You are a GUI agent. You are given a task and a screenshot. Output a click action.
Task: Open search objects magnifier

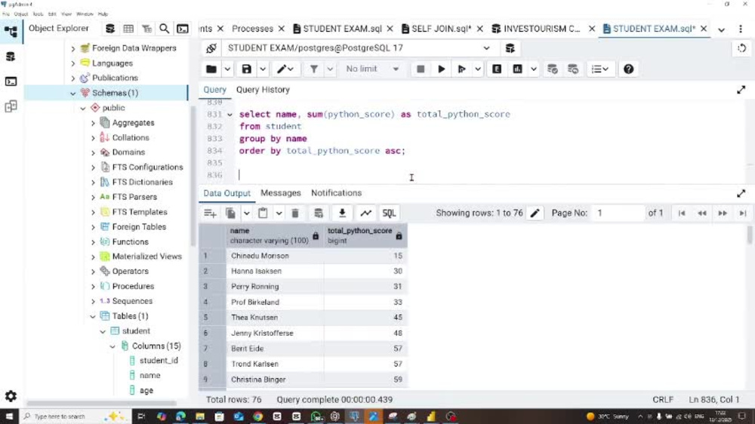(164, 29)
